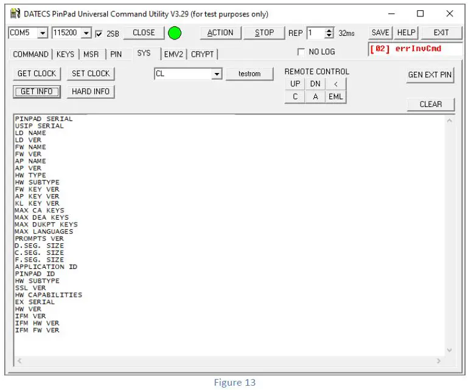Viewport: 468px width, 390px height.
Task: Click the REP value input field
Action: tap(316, 33)
